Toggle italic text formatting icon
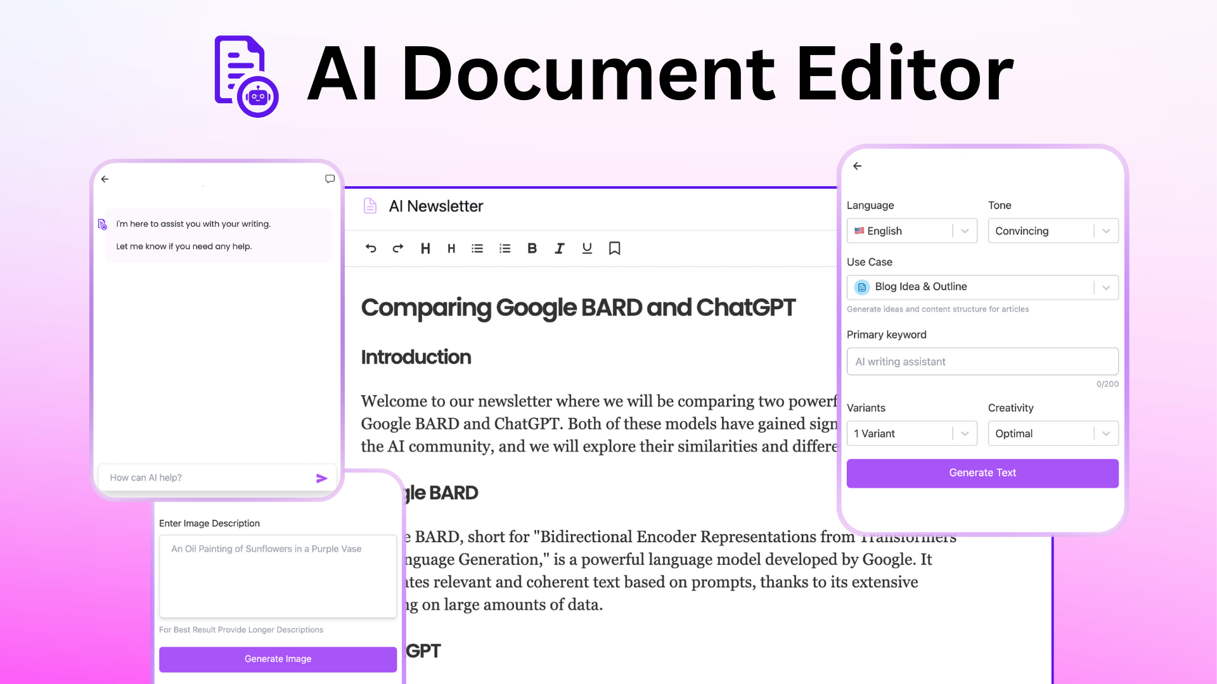The width and height of the screenshot is (1217, 684). (560, 248)
